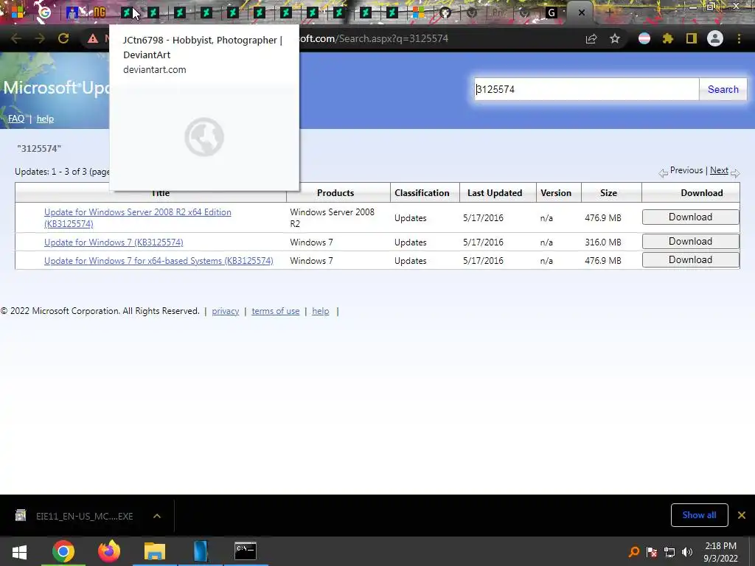Switch to the Google tab

(x=45, y=13)
